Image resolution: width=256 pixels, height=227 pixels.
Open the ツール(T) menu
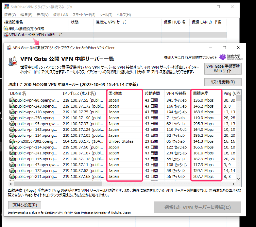pos(106,15)
